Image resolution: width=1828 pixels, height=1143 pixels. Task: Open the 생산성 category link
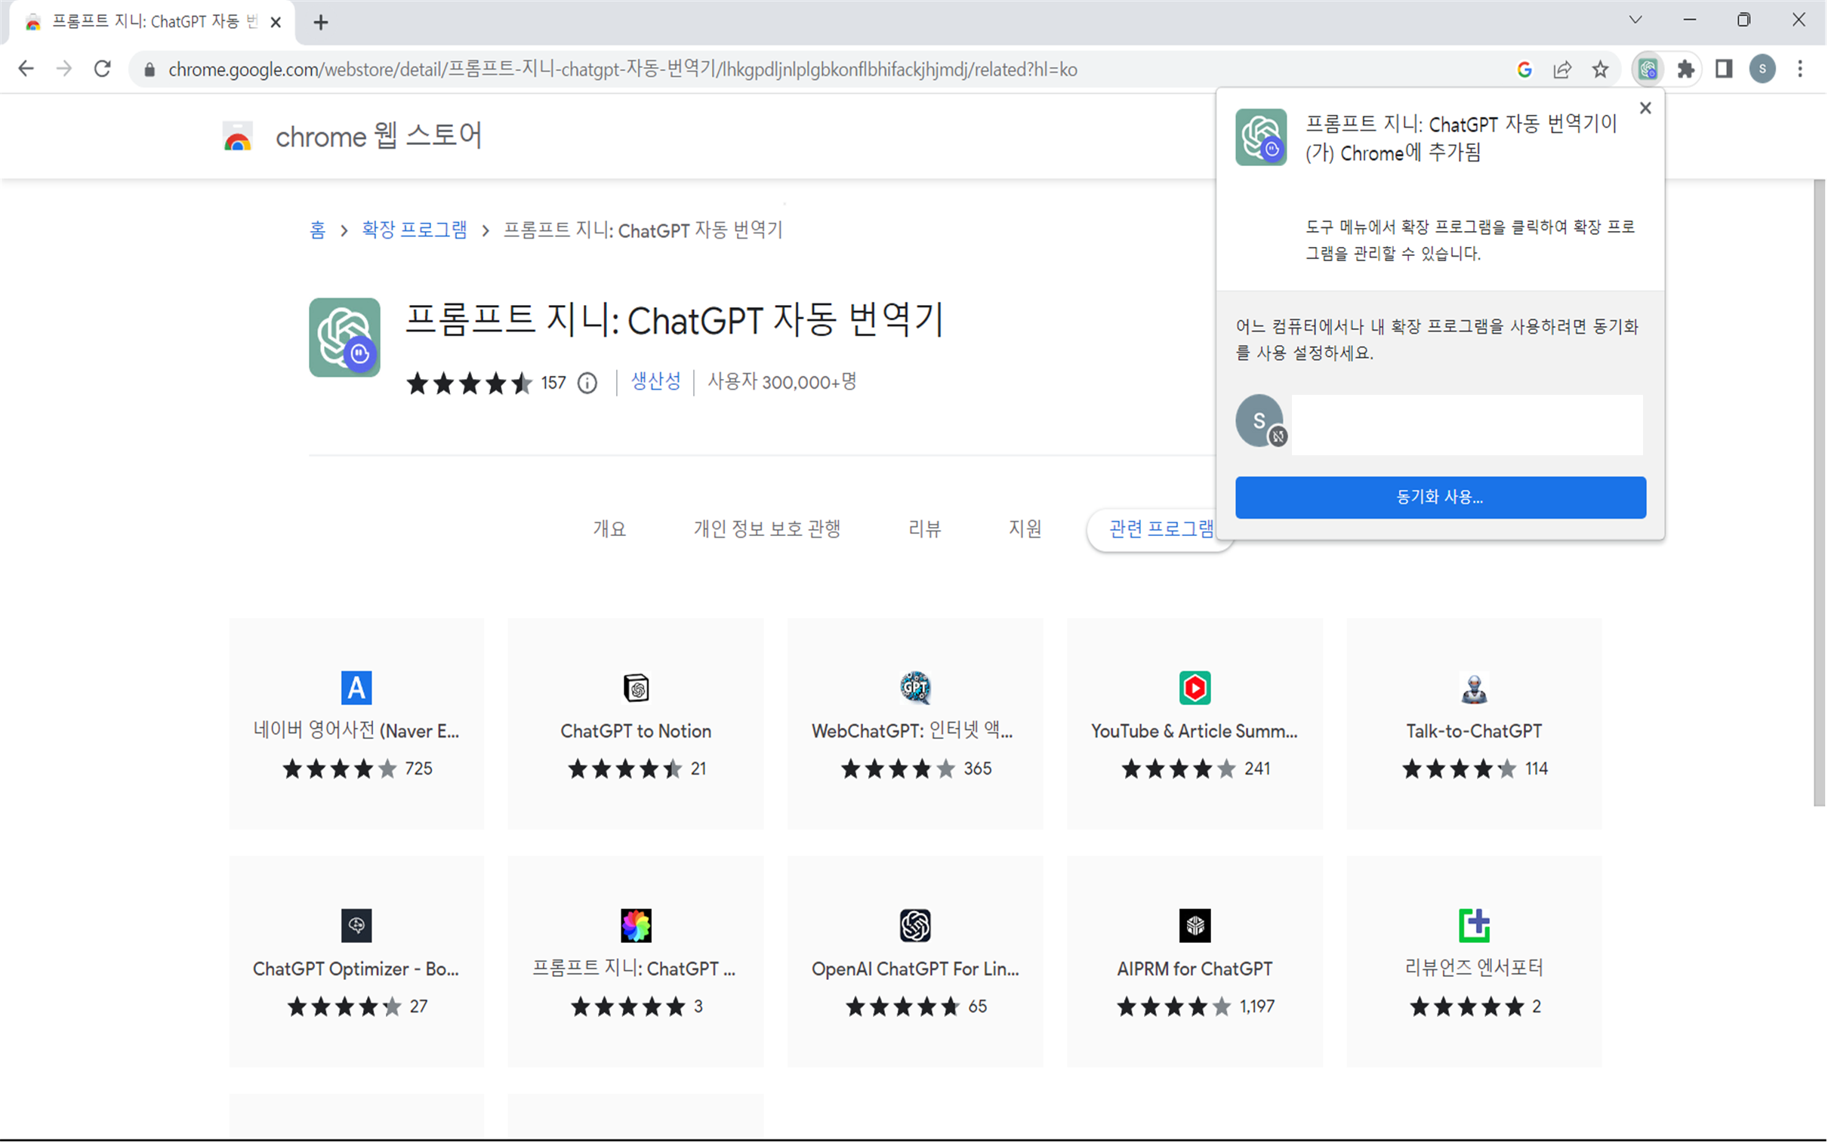pyautogui.click(x=656, y=382)
